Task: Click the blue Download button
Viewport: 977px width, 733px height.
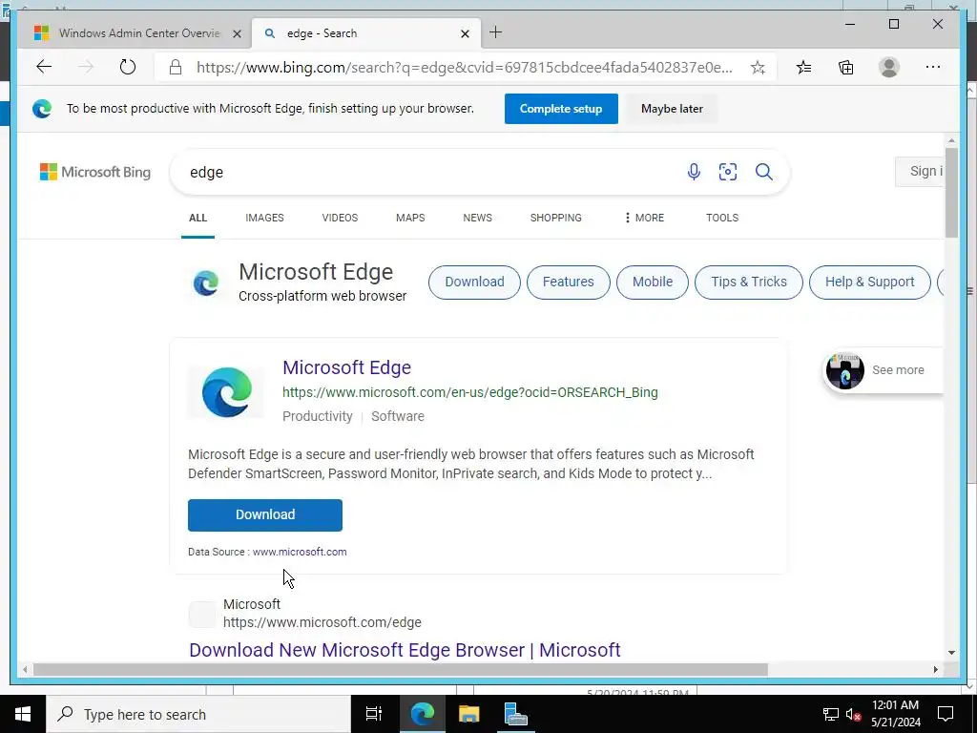Action: pos(265,514)
